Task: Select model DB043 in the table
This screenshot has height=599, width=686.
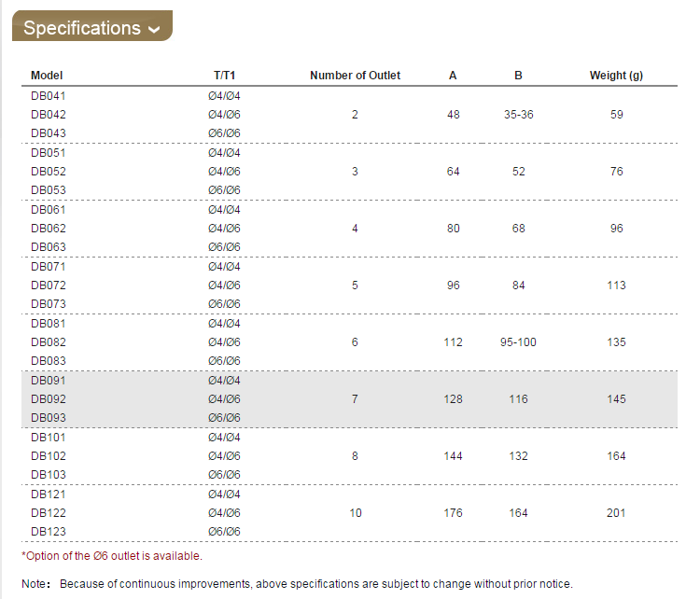Action: pyautogui.click(x=49, y=133)
